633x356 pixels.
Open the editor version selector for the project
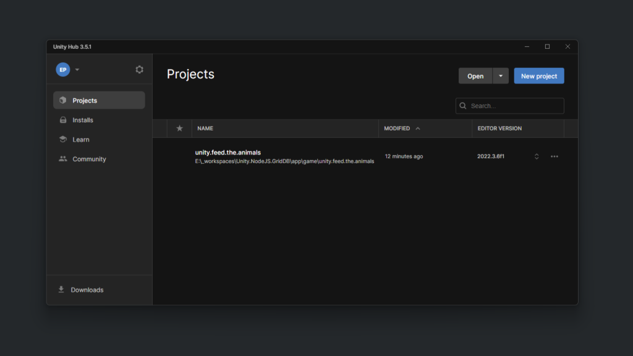tap(536, 156)
